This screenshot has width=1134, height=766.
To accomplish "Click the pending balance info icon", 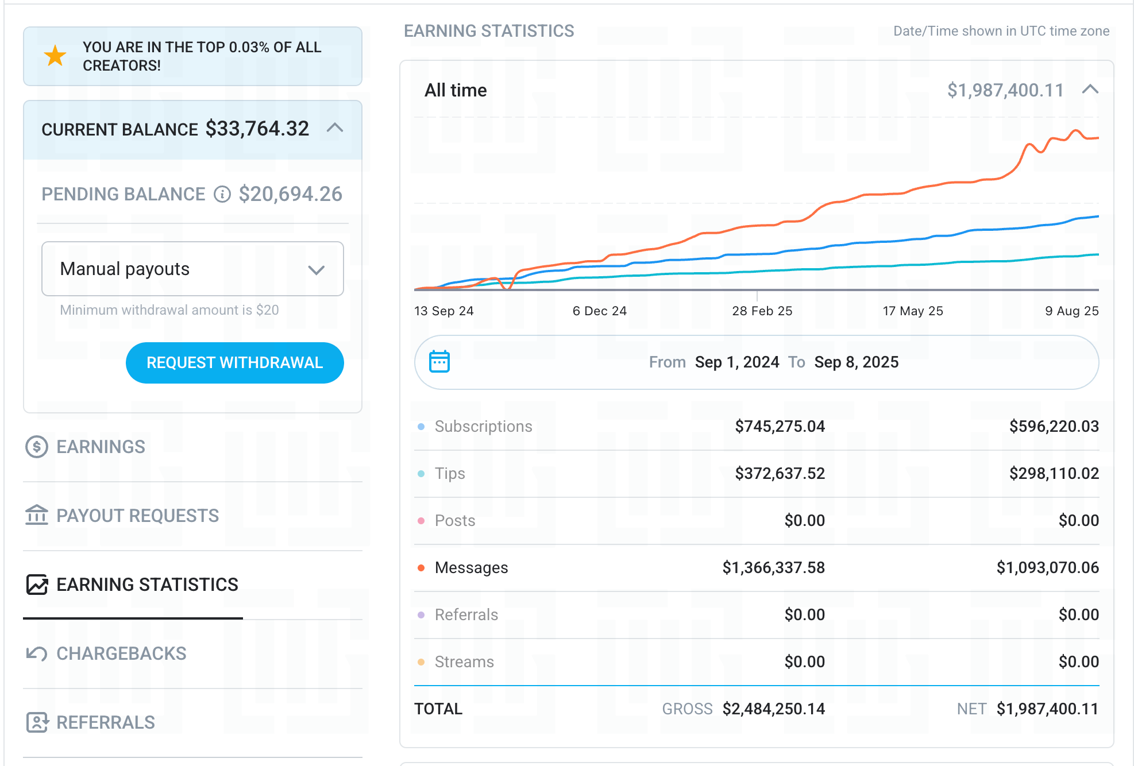I will pyautogui.click(x=222, y=194).
